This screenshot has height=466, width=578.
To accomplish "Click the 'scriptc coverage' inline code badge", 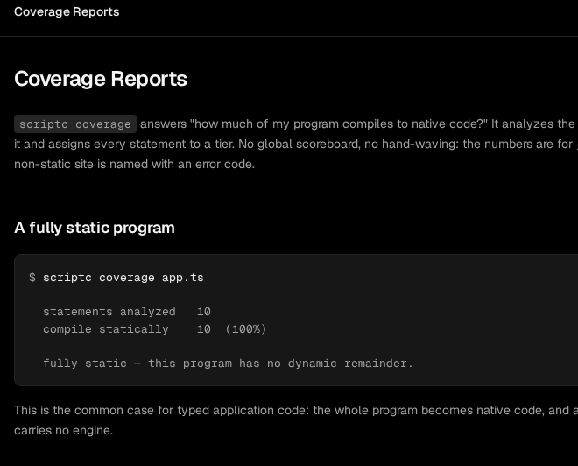I will tap(75, 124).
